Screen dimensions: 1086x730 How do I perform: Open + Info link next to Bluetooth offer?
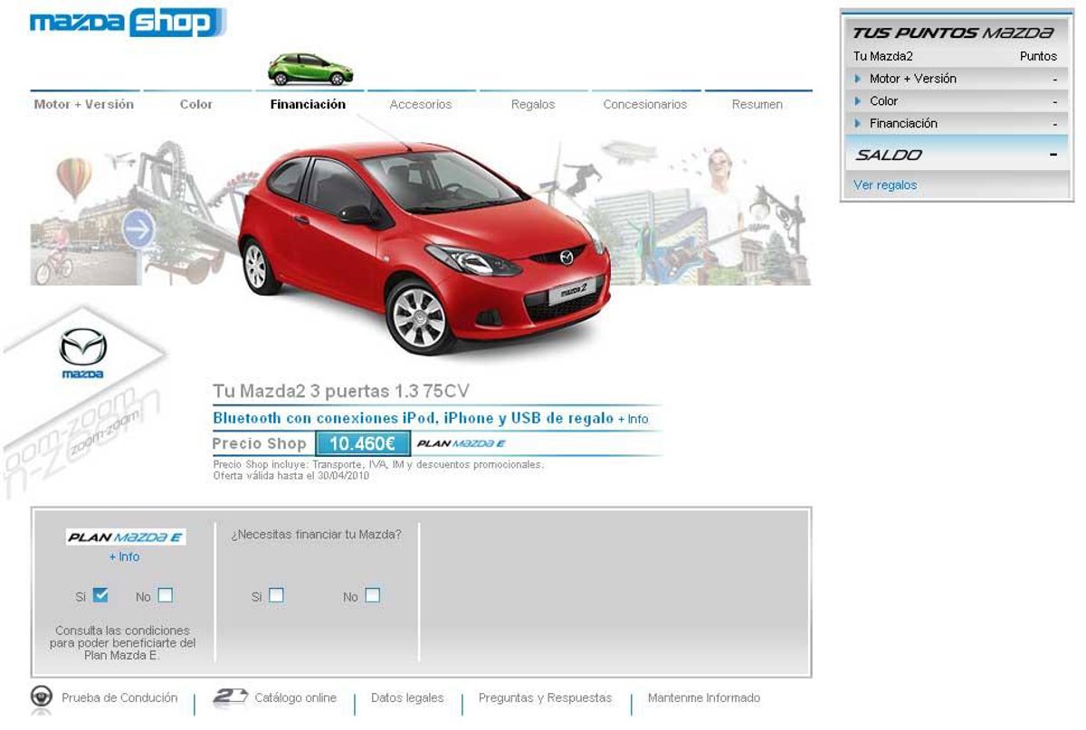coord(633,420)
